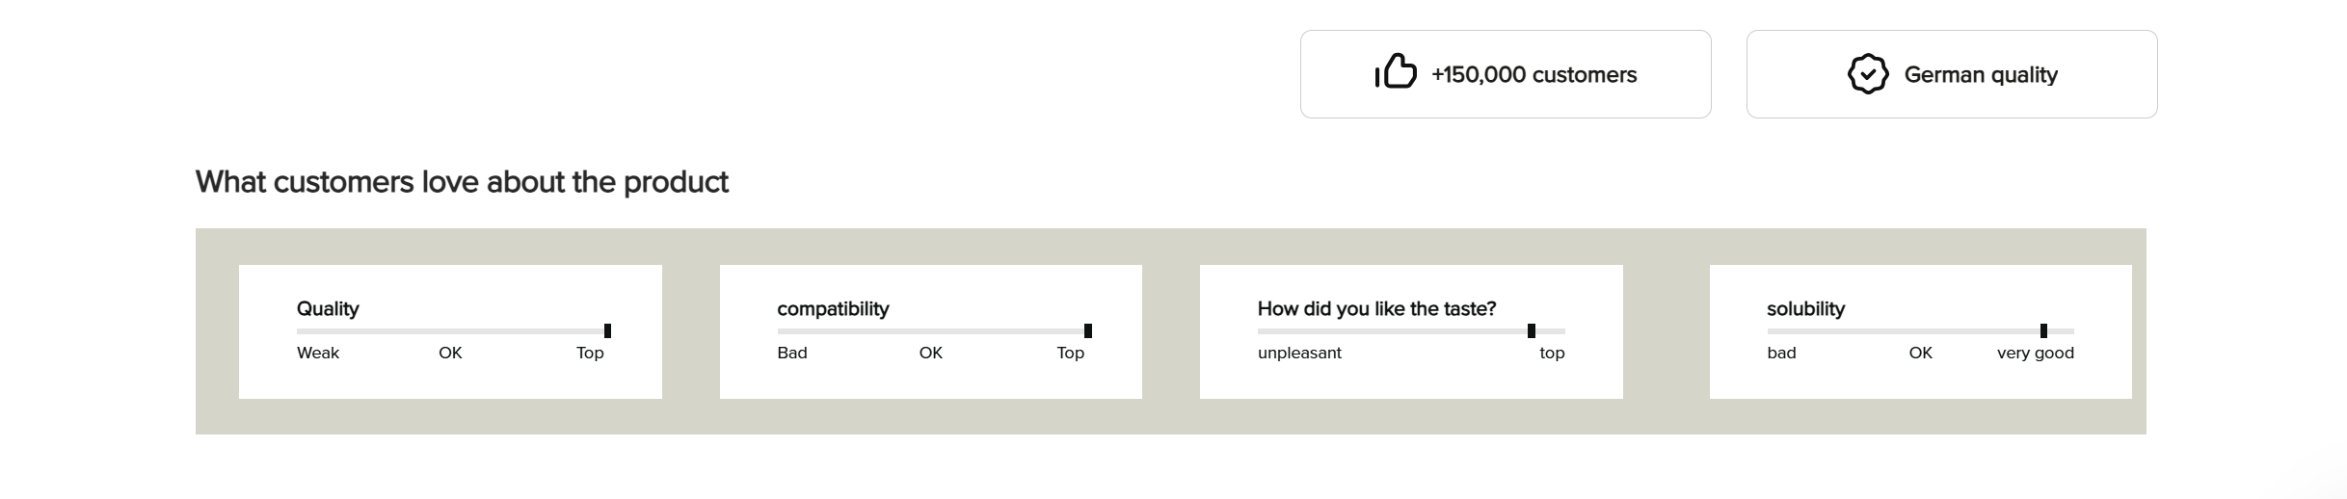This screenshot has width=2347, height=499.
Task: Click the 'Top' label under compatibility slider
Action: (x=1071, y=354)
